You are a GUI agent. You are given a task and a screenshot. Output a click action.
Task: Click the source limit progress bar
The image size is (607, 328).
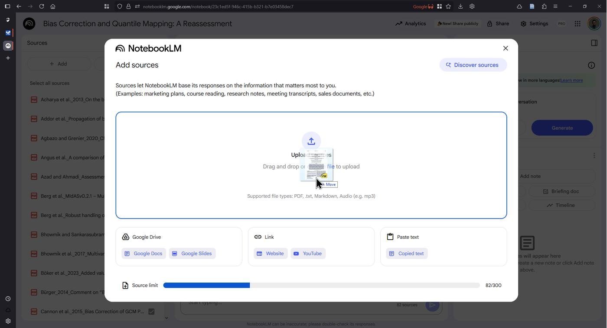[x=321, y=286]
